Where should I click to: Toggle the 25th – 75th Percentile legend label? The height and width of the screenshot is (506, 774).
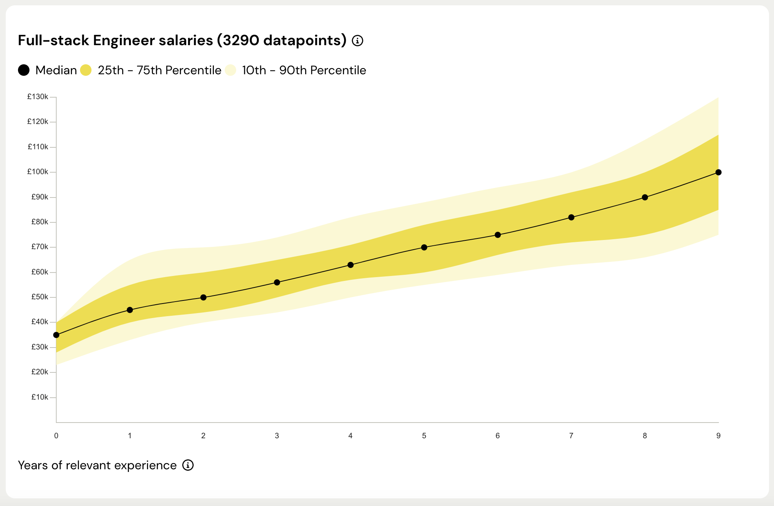click(159, 70)
